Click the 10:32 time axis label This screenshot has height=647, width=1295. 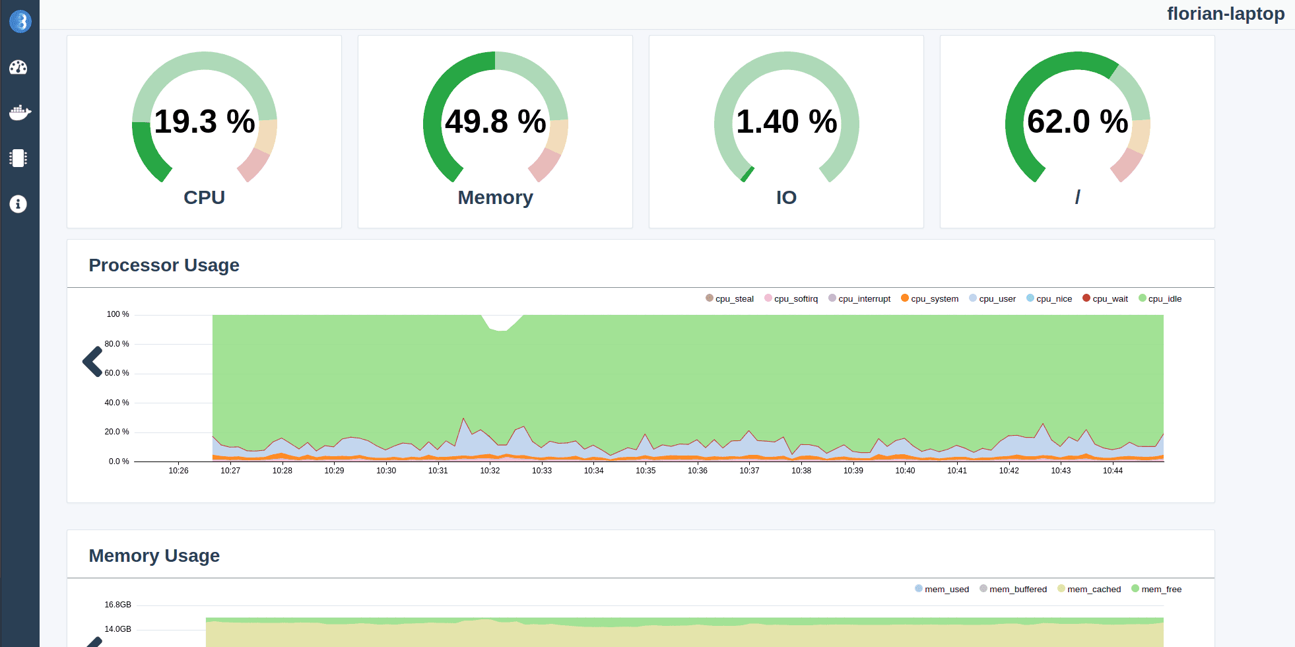[490, 471]
